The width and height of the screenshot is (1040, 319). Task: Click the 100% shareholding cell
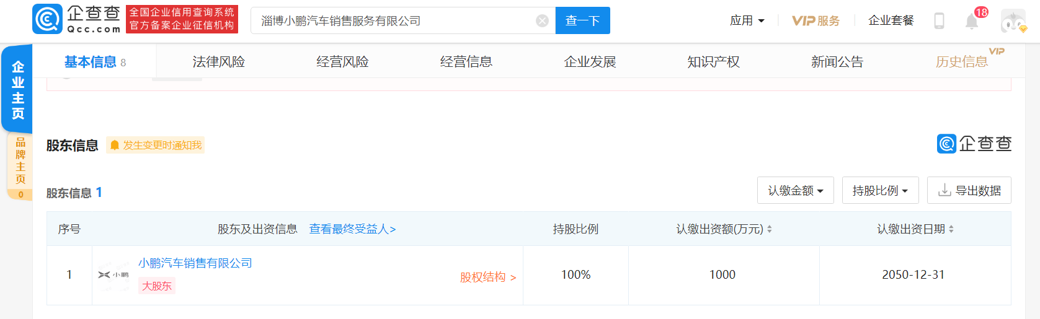click(576, 275)
